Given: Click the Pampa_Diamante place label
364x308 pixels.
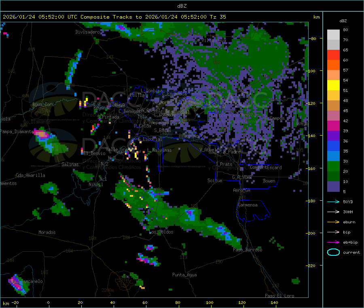Looking at the screenshot, I should coord(17,132).
